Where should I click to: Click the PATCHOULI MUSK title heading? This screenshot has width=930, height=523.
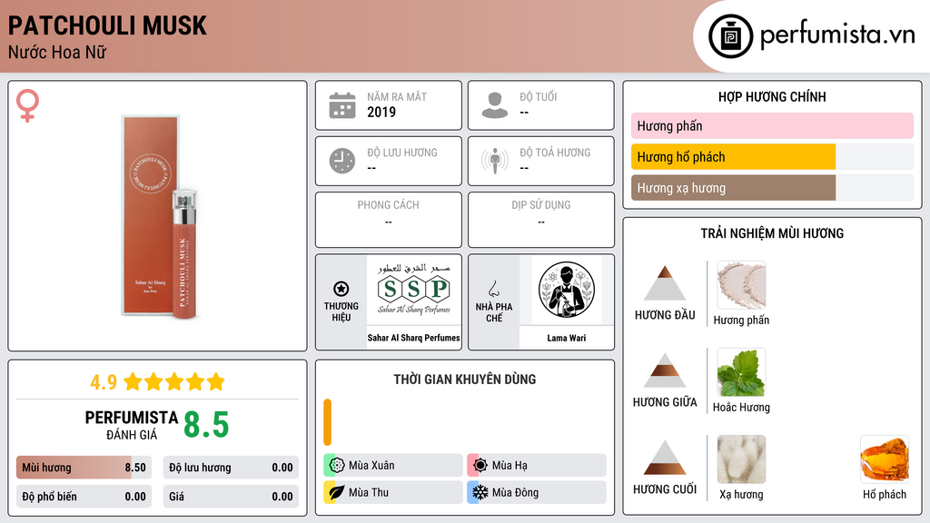[107, 25]
